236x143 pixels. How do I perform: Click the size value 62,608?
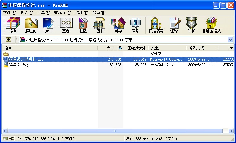pos(115,65)
